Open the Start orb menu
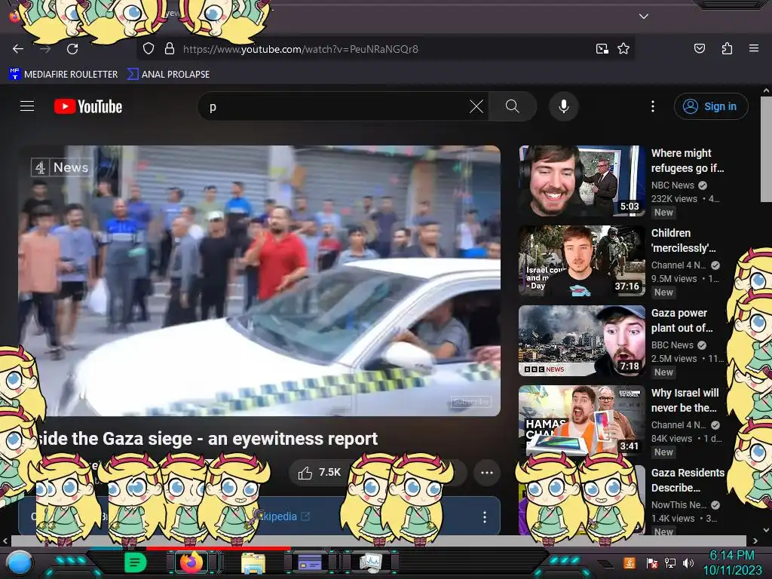772x579 pixels. (x=19, y=564)
